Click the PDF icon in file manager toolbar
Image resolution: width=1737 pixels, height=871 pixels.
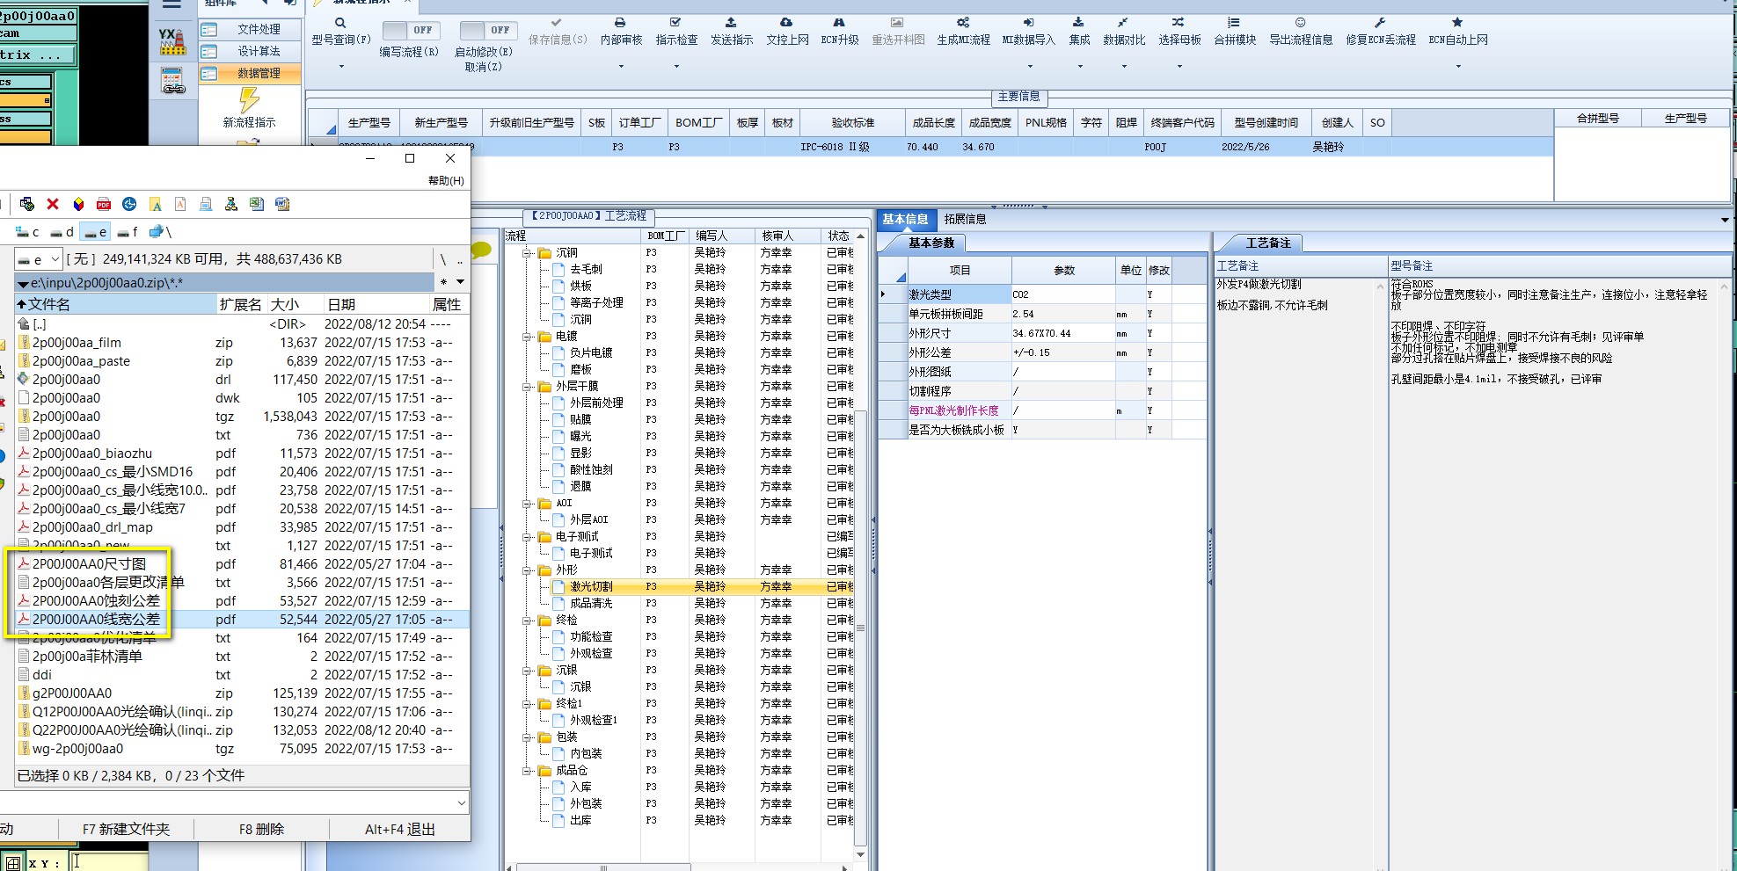(x=104, y=204)
